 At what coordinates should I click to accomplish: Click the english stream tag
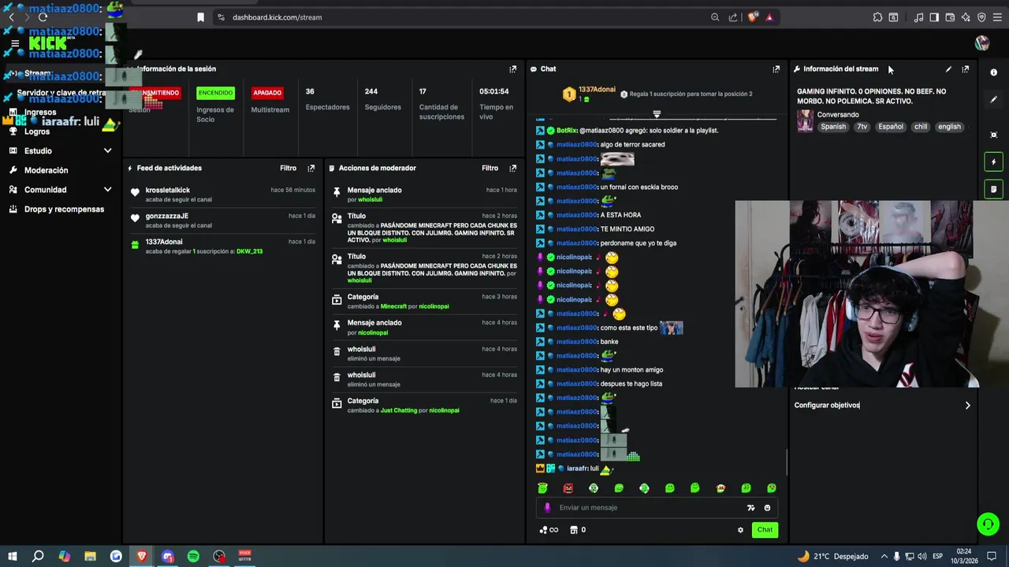(949, 127)
